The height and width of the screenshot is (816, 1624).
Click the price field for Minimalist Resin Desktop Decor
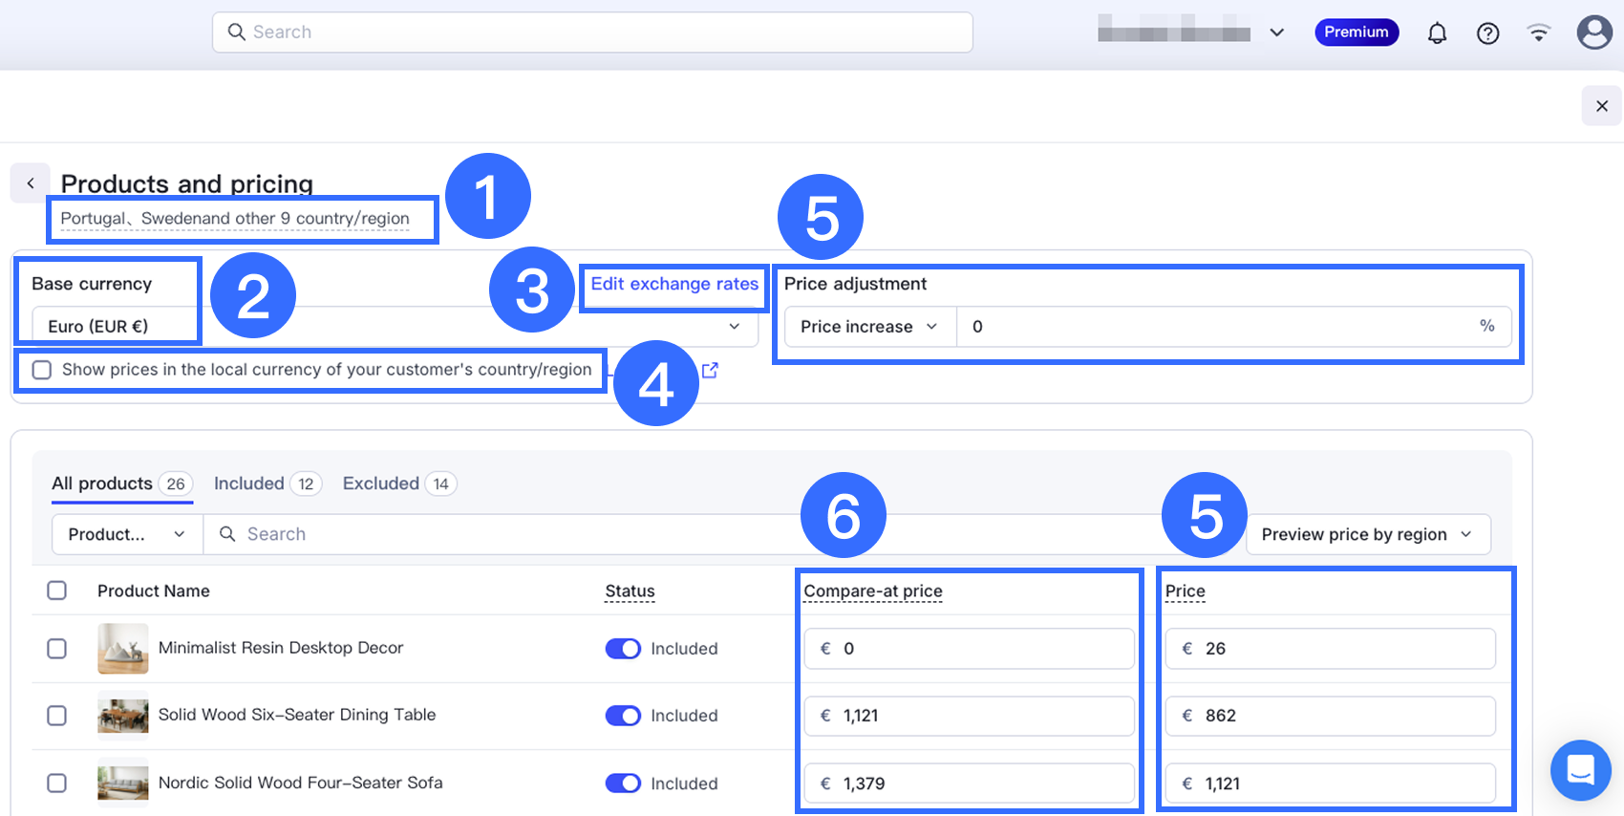coord(1330,649)
